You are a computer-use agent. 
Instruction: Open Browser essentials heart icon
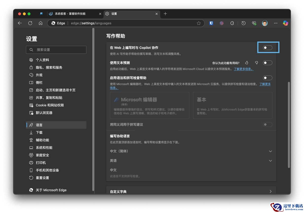[254, 23]
